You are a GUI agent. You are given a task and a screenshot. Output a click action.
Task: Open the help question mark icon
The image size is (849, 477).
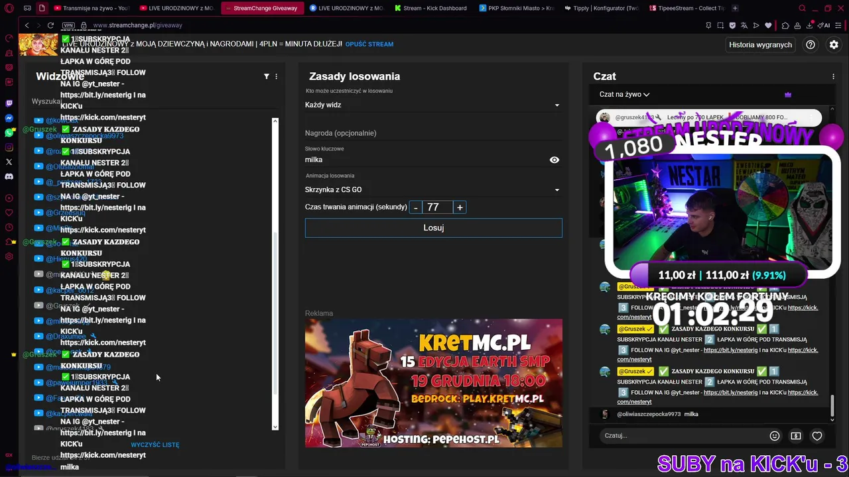coord(811,44)
